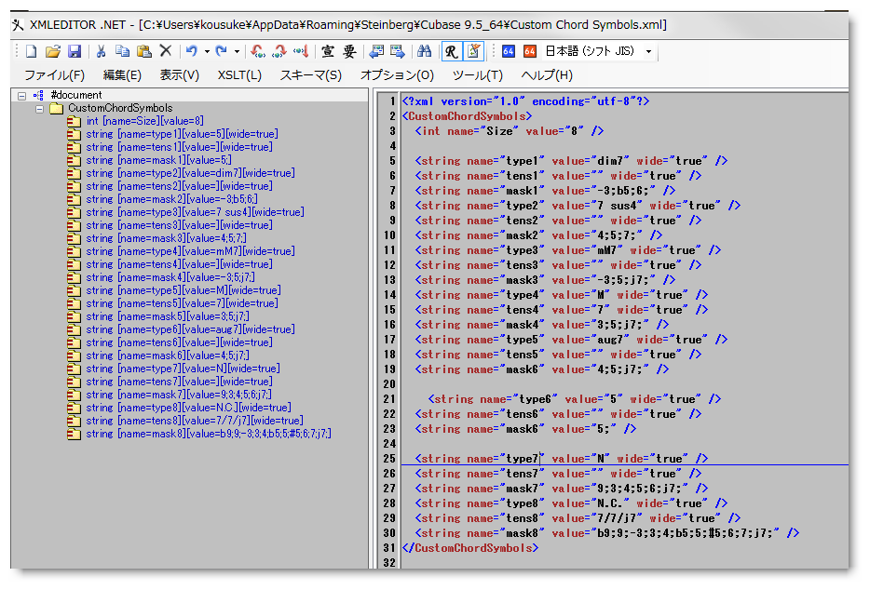Screen dimensions: 870x590
Task: Delete with the X toolbar icon
Action: click(166, 51)
